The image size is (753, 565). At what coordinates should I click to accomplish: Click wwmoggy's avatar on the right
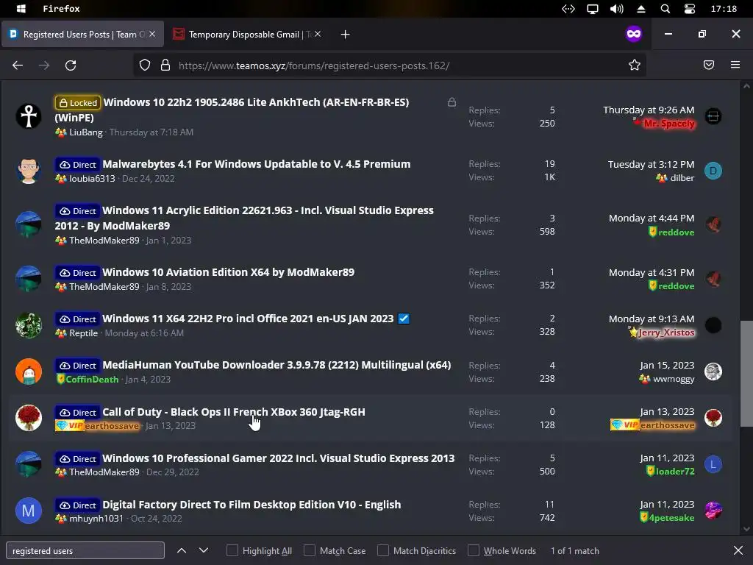713,372
